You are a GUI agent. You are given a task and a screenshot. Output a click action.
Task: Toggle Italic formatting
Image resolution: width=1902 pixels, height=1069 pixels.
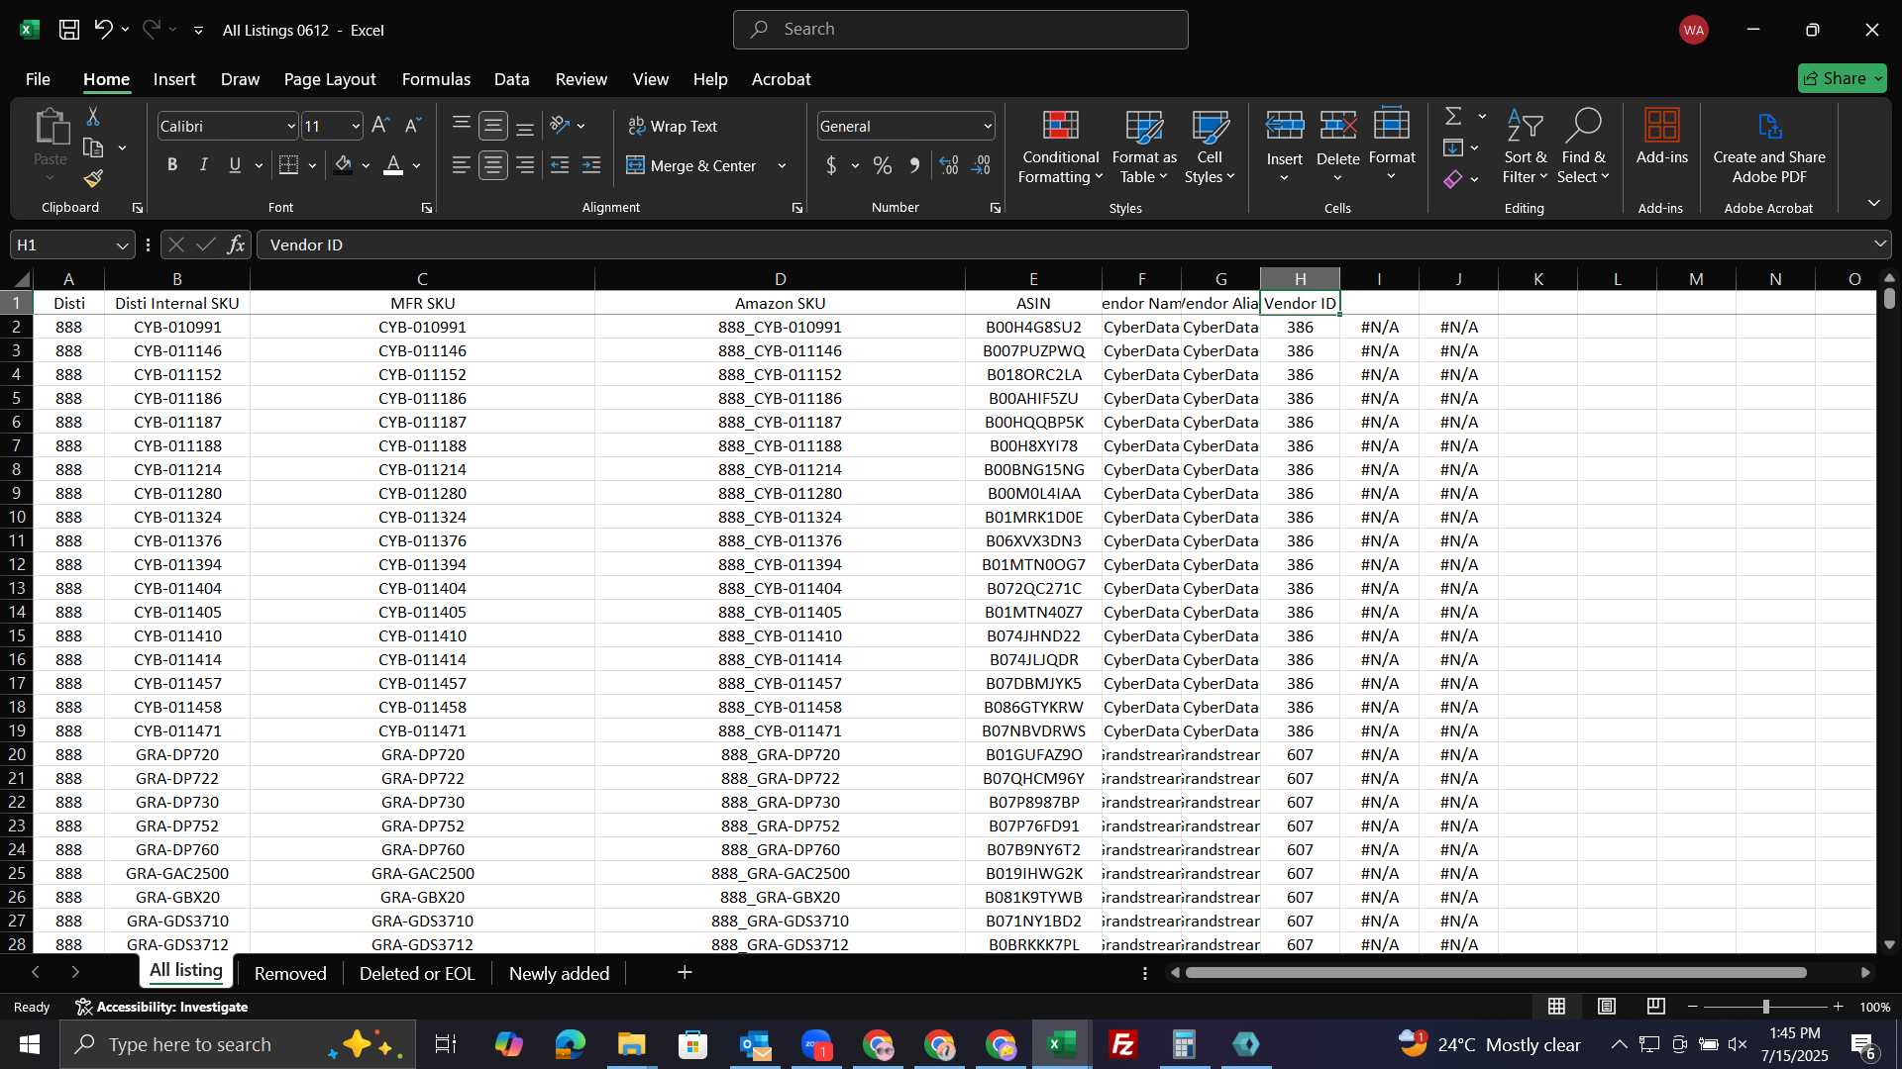click(204, 165)
